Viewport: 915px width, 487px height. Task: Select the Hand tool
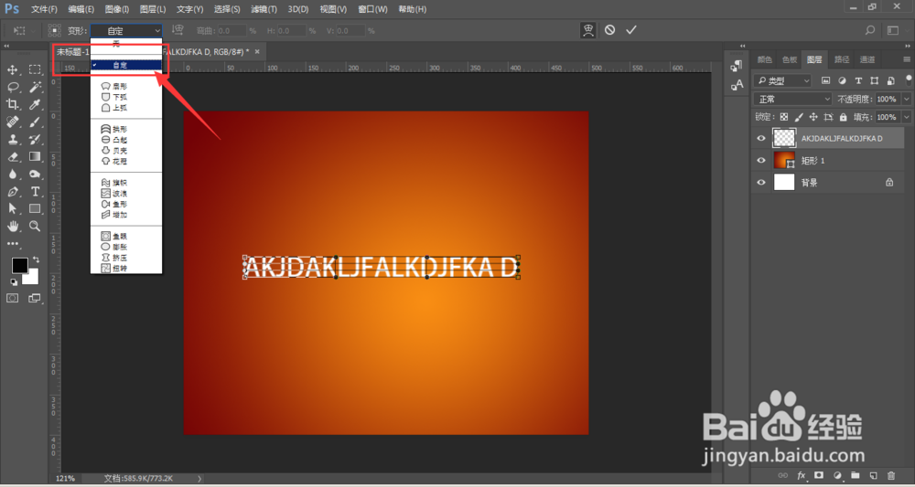[12, 226]
